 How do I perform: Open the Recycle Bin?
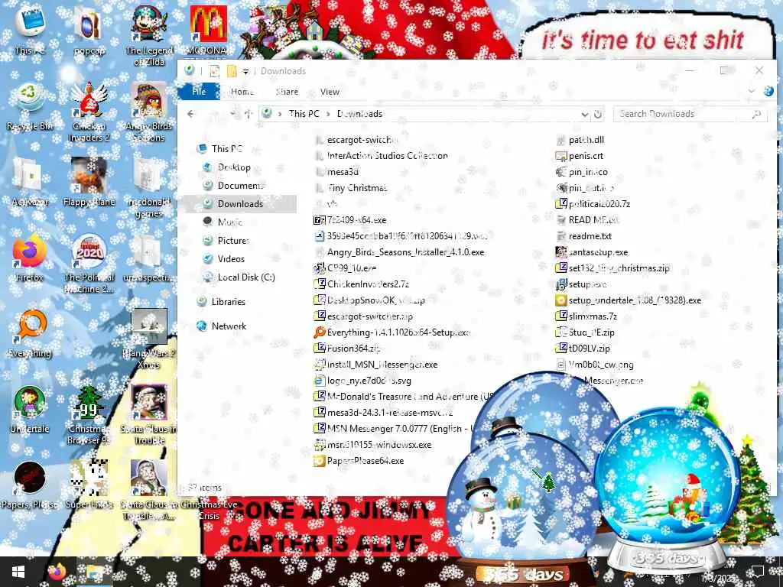pos(30,105)
